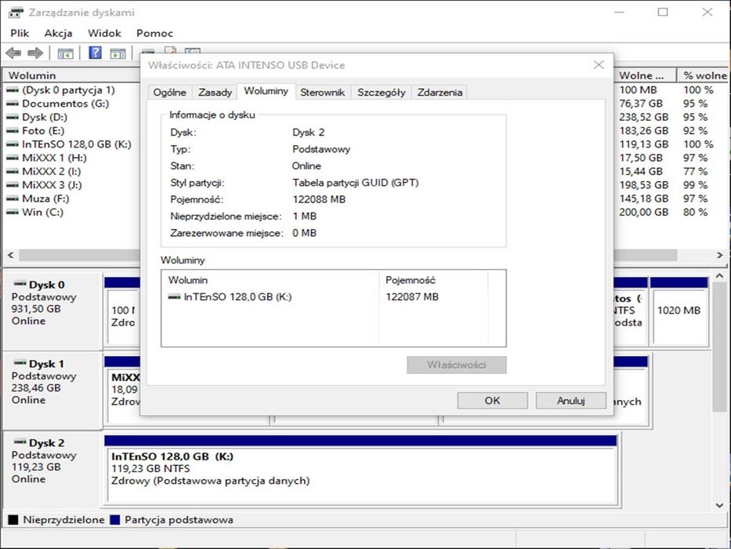731x549 pixels.
Task: Open the blue Help question mark icon
Action: point(95,53)
